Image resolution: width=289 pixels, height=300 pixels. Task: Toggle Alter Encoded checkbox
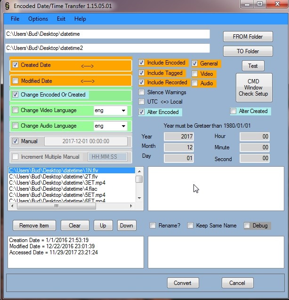click(x=142, y=112)
